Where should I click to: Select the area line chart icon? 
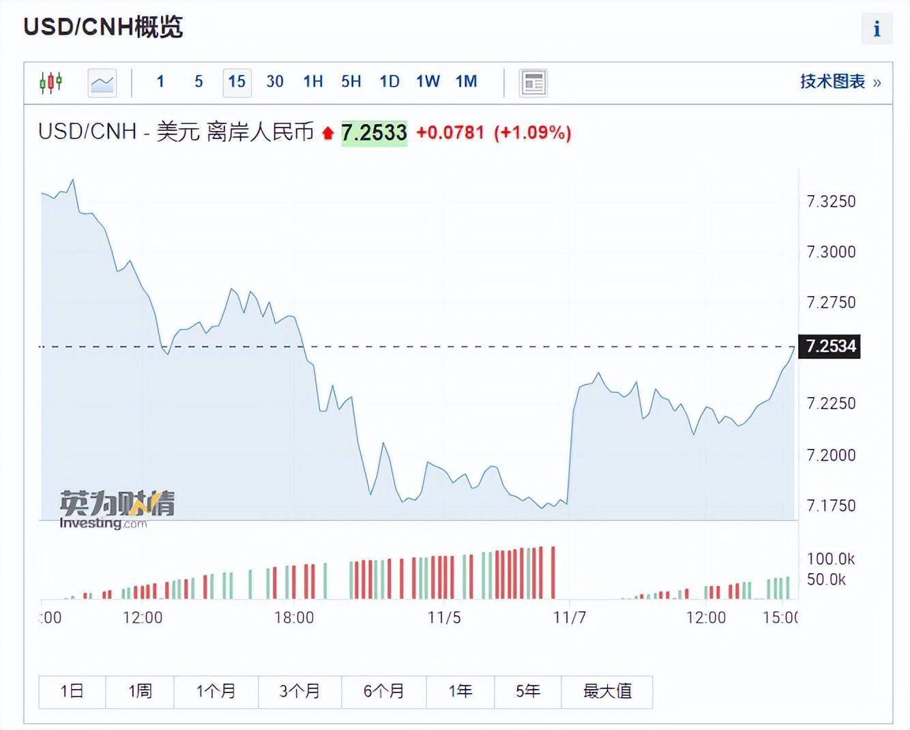pos(102,83)
